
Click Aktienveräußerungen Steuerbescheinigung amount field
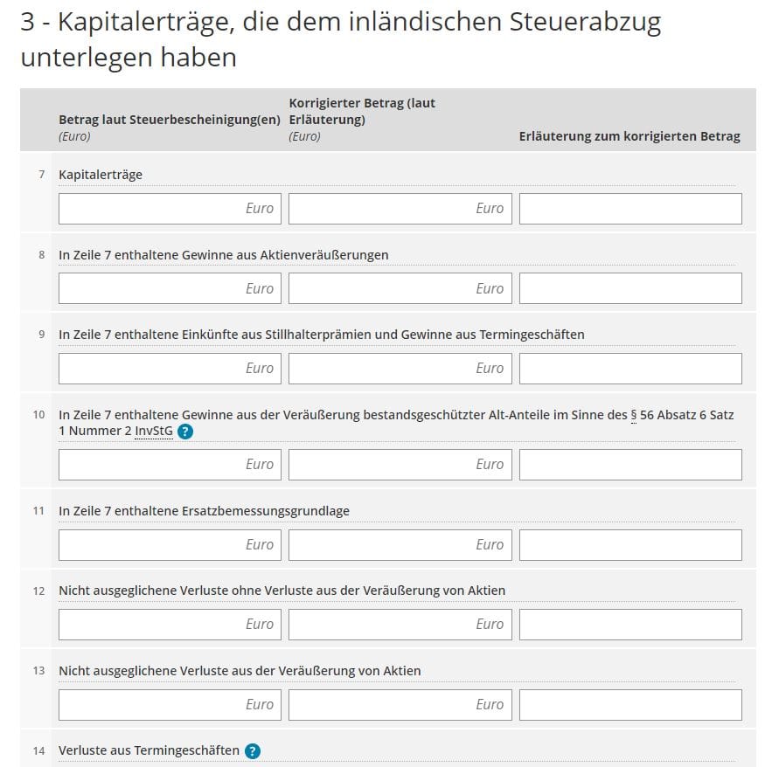(x=169, y=288)
